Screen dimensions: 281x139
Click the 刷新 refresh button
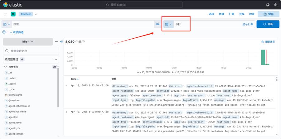point(268,24)
